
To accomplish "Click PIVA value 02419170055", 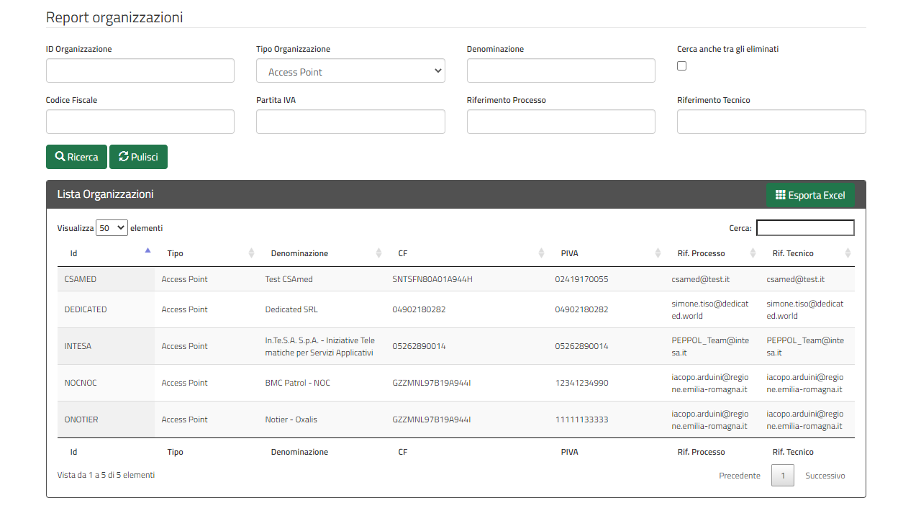I will [x=582, y=279].
